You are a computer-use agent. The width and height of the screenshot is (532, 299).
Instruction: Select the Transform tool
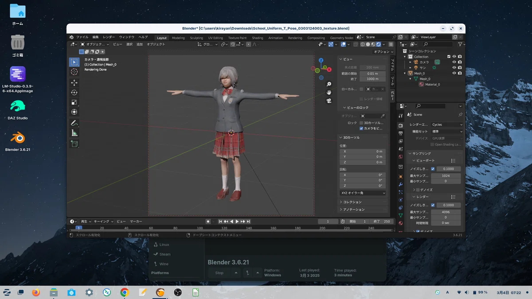(74, 112)
